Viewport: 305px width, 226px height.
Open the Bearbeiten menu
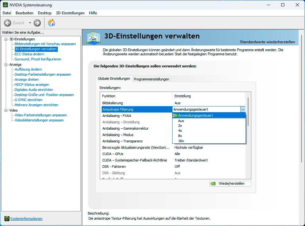pos(24,13)
